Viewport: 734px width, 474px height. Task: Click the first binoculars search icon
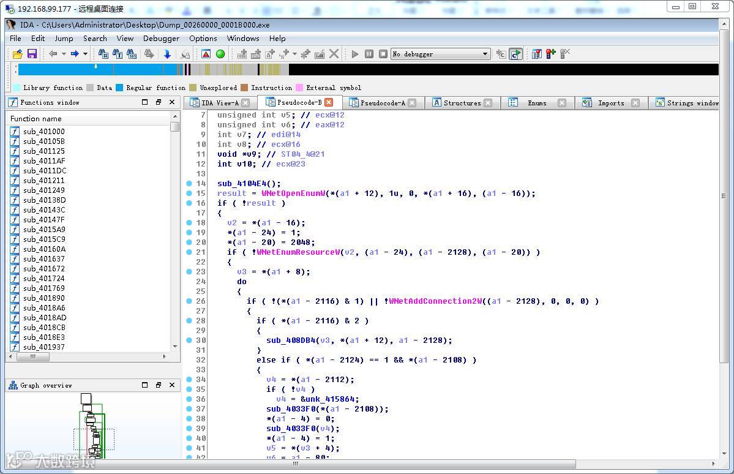pos(103,54)
